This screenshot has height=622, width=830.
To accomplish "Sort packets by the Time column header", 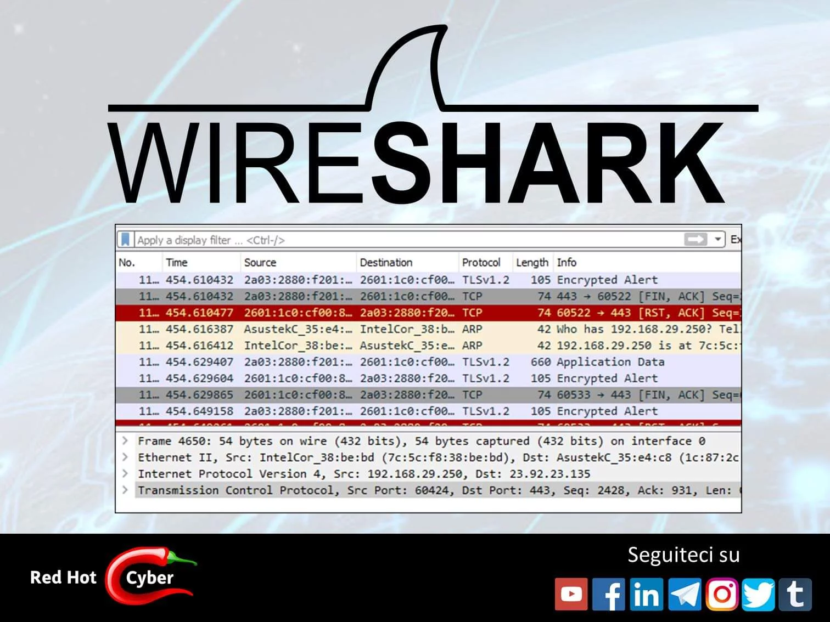I will click(177, 263).
